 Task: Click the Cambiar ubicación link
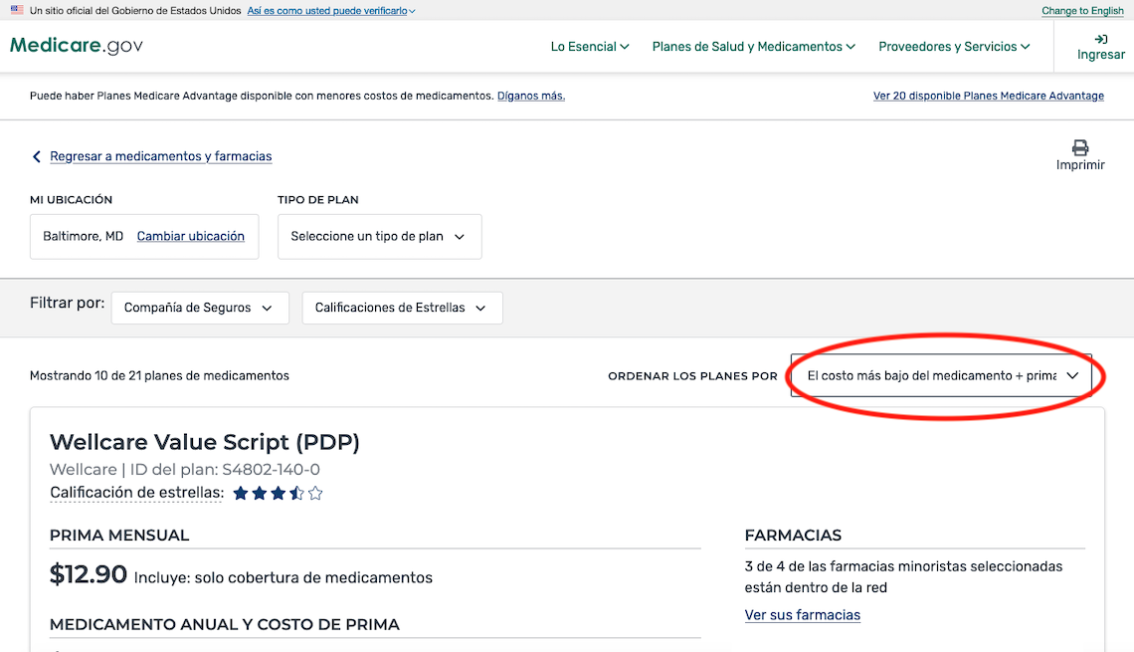[190, 236]
